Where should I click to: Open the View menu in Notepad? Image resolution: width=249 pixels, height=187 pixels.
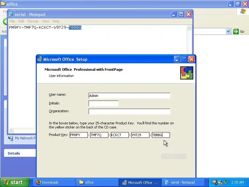pos(45,21)
